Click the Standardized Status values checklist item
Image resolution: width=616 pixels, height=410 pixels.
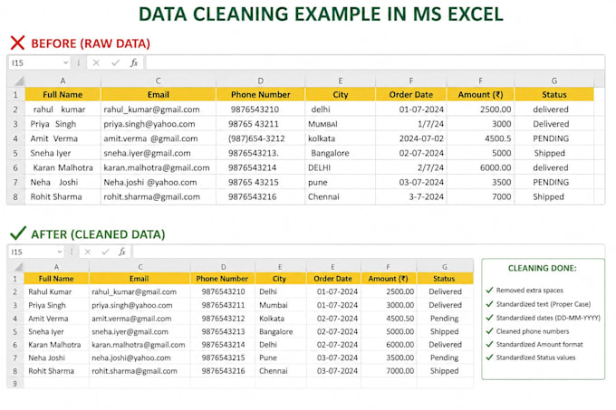pos(531,358)
